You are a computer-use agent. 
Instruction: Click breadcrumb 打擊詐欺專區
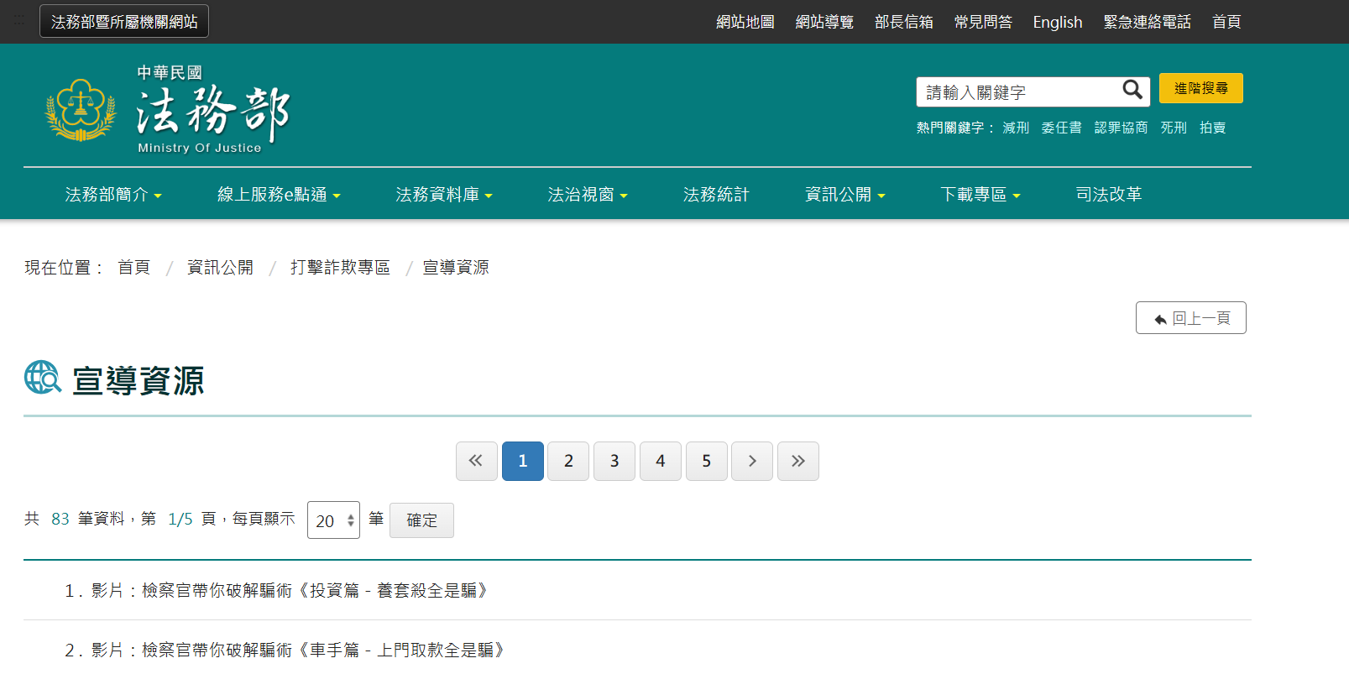point(340,267)
